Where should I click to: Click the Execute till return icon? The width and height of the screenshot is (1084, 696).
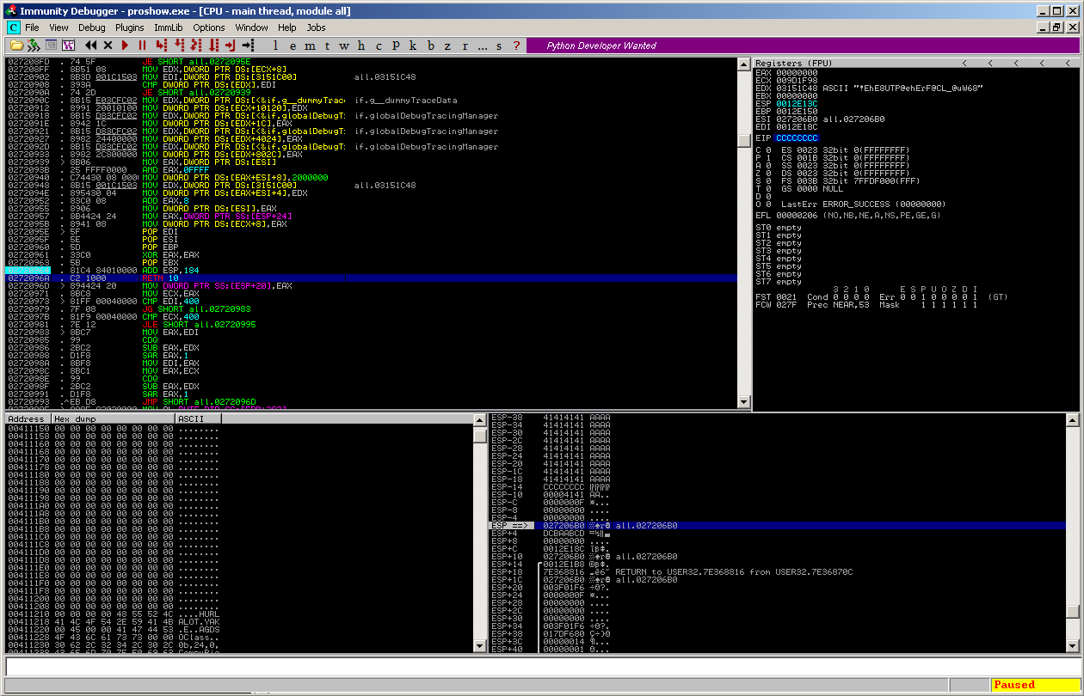(231, 45)
